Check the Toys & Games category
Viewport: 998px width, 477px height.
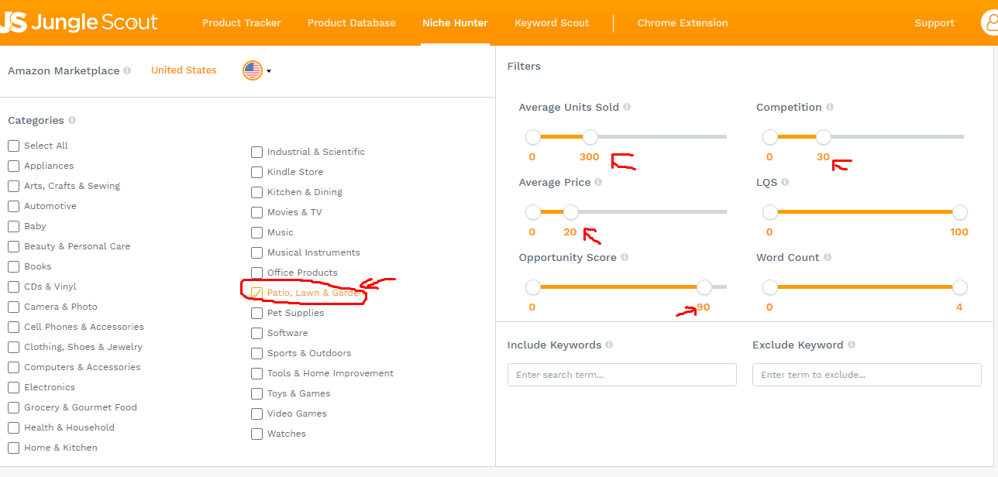pyautogui.click(x=257, y=393)
